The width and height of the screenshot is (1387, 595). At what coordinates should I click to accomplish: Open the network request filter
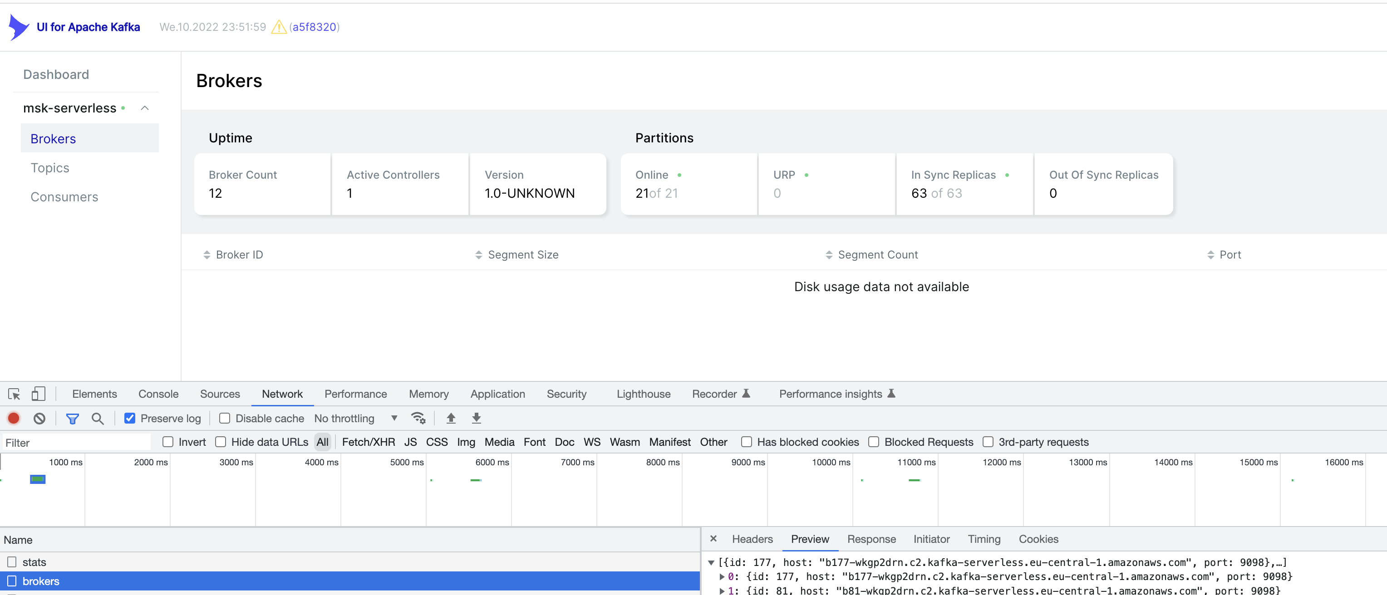(x=73, y=418)
